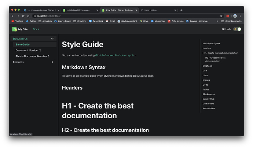Click the localhost:3000/docs/ address bar
This screenshot has height=148, width=253.
coord(128,16)
